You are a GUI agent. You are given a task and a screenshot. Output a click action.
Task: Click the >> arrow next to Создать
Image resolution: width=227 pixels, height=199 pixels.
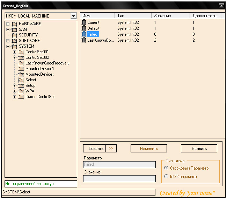pyautogui.click(x=111, y=149)
